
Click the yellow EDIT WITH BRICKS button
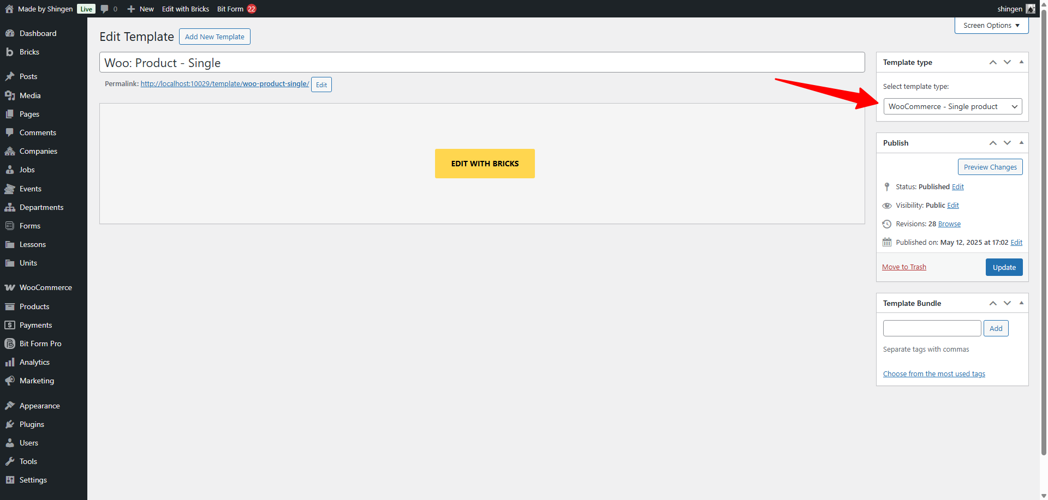(485, 164)
